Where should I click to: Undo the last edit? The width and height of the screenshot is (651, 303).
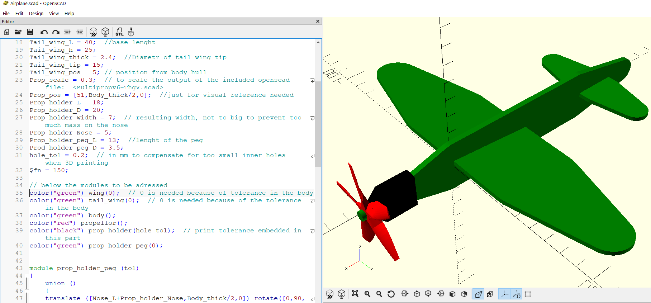pos(44,32)
